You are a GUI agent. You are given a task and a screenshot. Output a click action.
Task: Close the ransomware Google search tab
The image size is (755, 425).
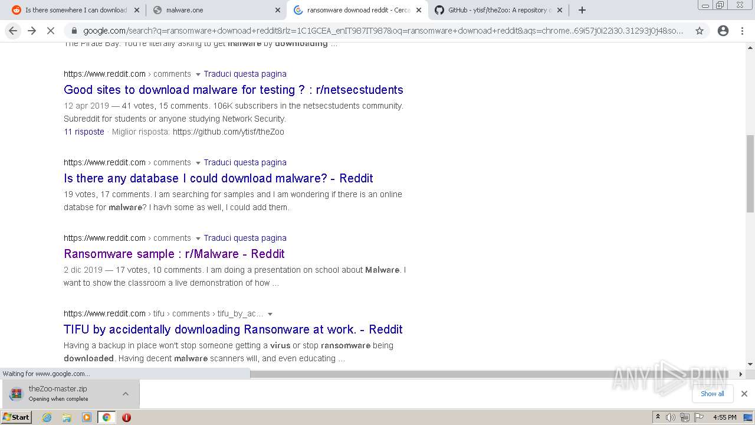(419, 10)
